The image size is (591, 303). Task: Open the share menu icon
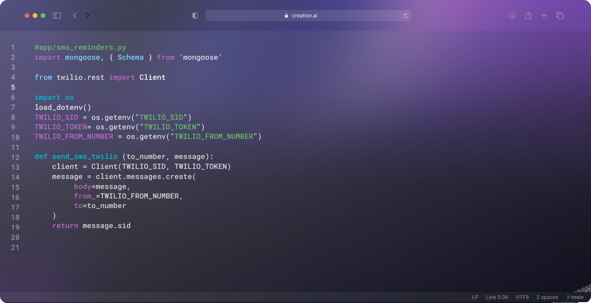click(x=528, y=15)
